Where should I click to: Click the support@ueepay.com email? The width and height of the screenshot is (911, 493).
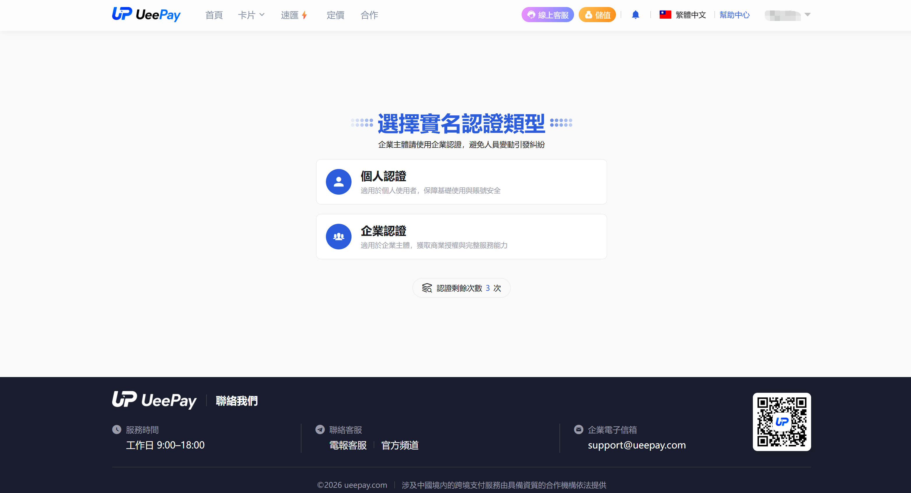pyautogui.click(x=637, y=445)
